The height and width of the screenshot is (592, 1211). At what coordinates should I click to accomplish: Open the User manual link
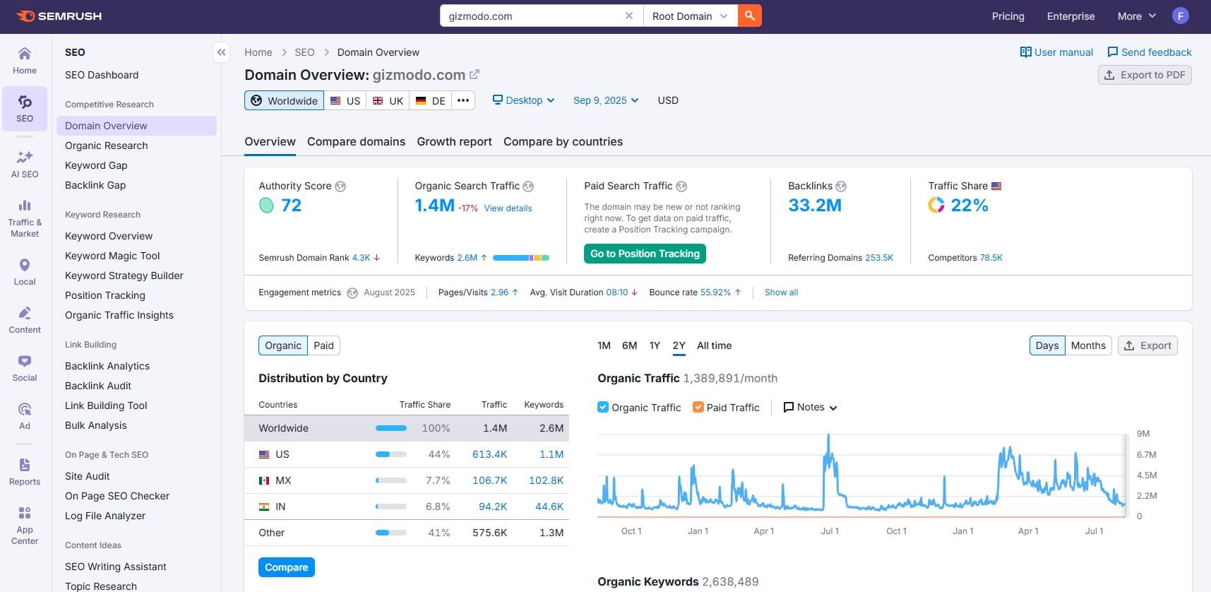[1056, 52]
